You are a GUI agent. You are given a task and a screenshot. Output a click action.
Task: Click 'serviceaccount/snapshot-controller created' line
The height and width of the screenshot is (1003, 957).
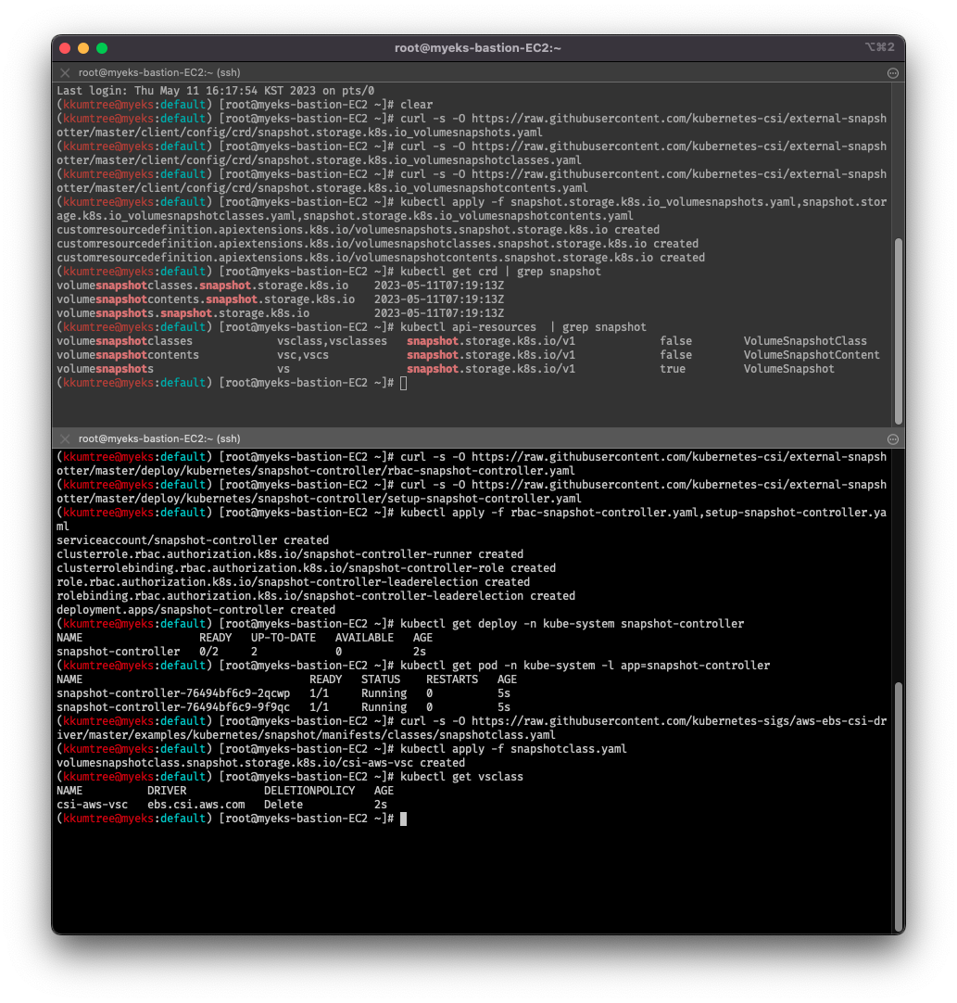coord(193,540)
